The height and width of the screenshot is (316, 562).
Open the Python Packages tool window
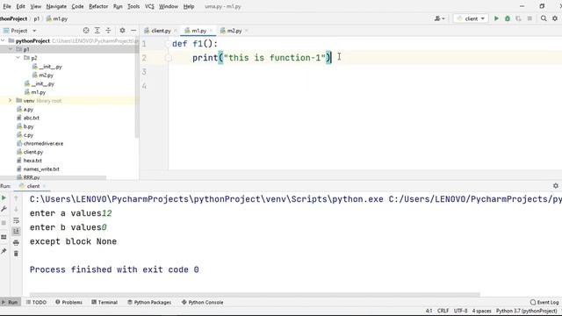(149, 302)
